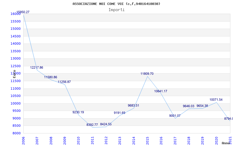Click y-axis value 10000

[15, 103]
